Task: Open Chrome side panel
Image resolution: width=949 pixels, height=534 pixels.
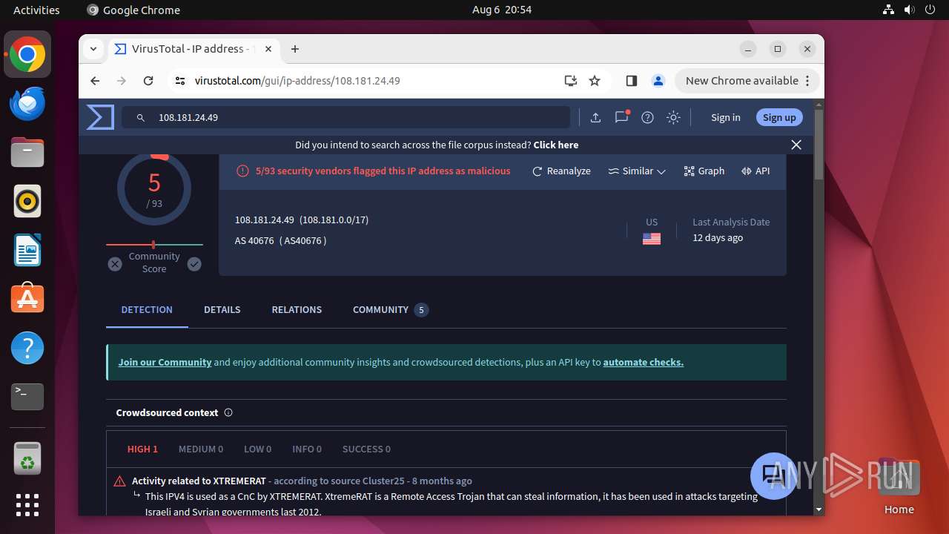Action: (x=632, y=81)
